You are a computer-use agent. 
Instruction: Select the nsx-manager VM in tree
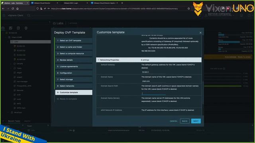[22, 81]
